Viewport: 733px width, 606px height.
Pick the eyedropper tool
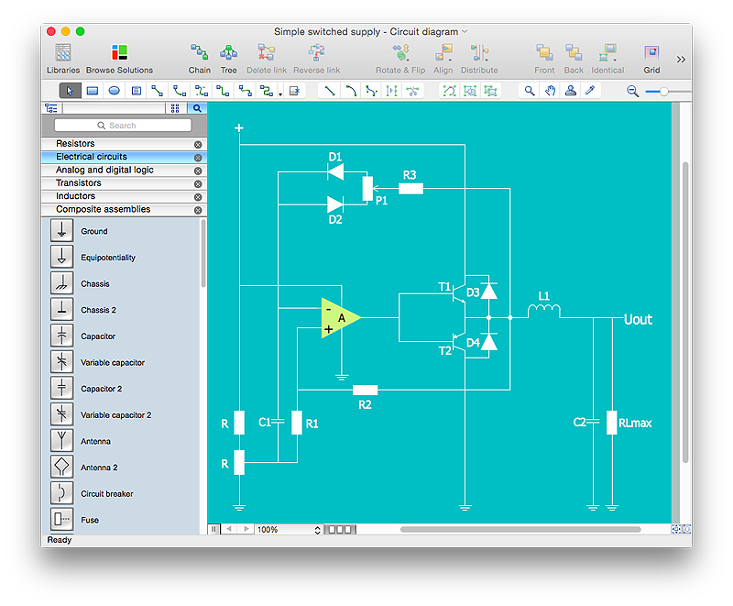[x=591, y=91]
